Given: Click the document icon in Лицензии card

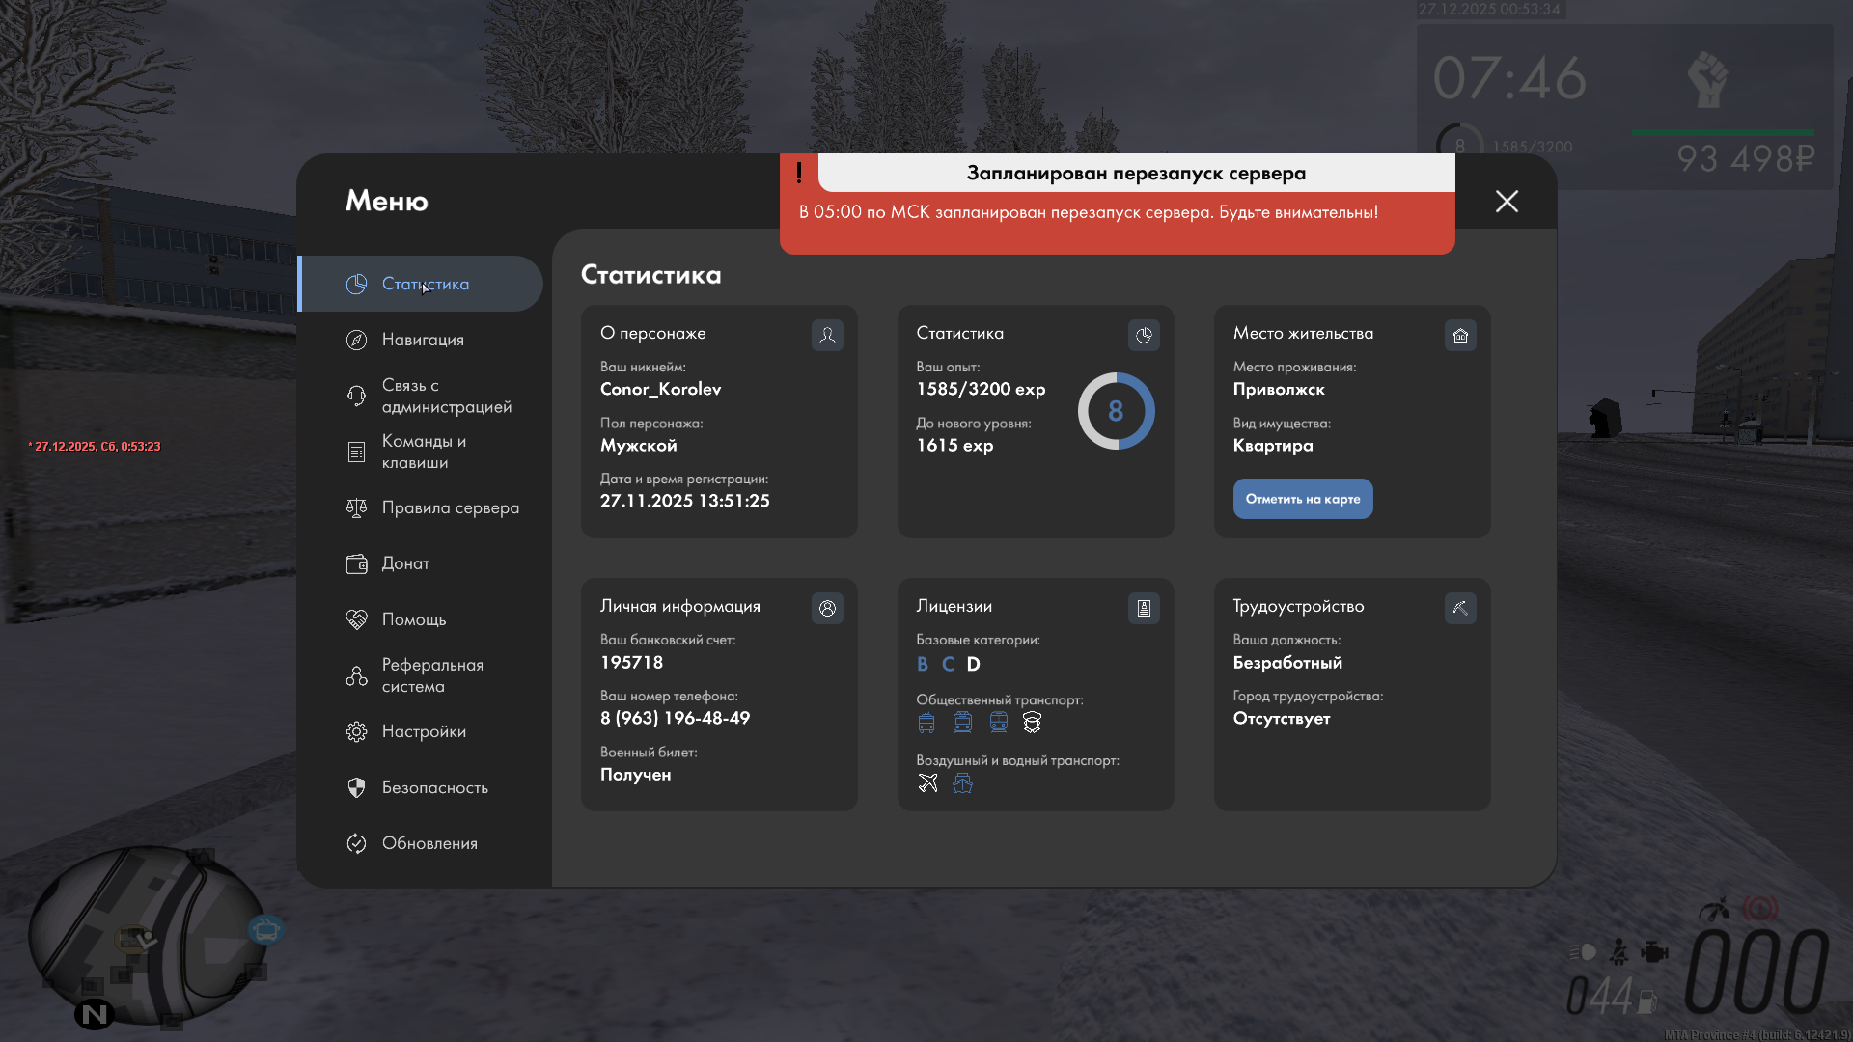Looking at the screenshot, I should (1144, 608).
